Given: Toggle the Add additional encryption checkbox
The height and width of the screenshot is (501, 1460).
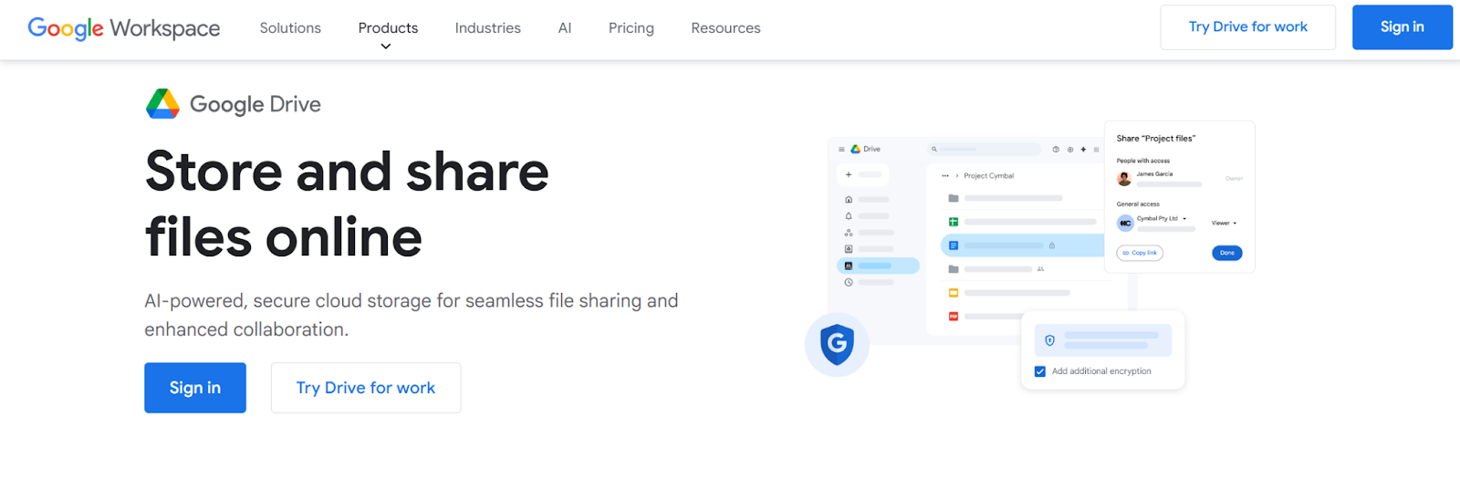Looking at the screenshot, I should pos(1039,371).
